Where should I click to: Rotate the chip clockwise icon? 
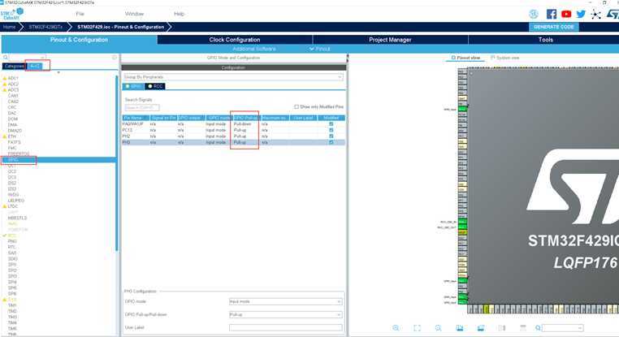click(460, 328)
